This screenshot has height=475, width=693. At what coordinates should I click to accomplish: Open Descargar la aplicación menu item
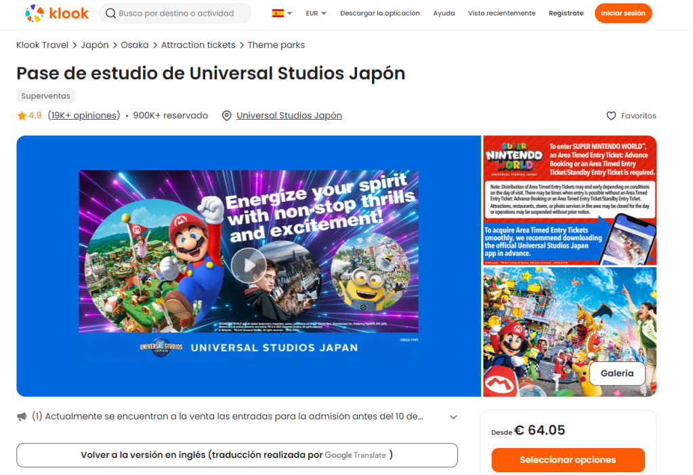[379, 14]
